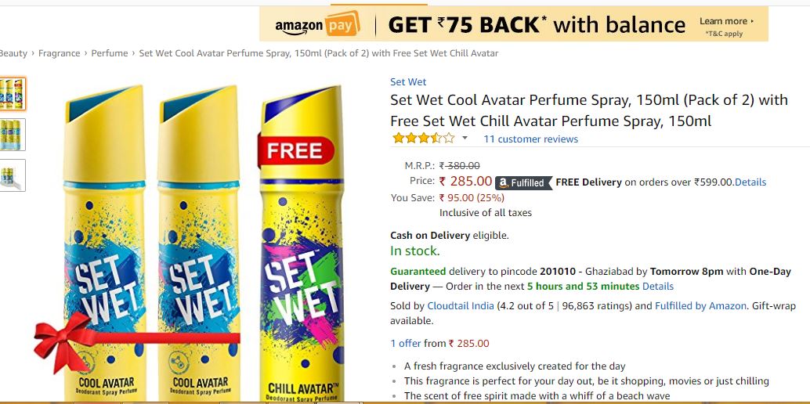The image size is (810, 404).
Task: Select the third product thumbnail
Action: point(13,175)
